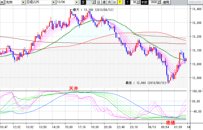Switch chart to 週 (weekly) bars
Viewport: 203px width, 130px height.
click(x=104, y=2)
